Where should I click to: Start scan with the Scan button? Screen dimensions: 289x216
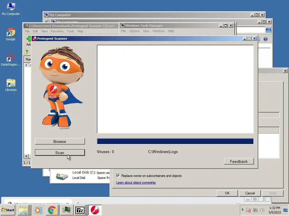[60, 153]
